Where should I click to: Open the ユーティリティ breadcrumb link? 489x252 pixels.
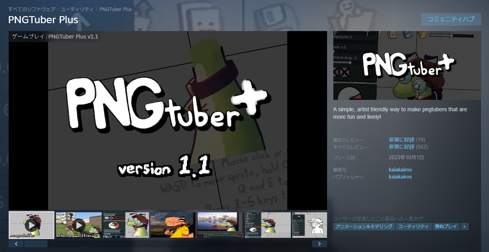click(77, 9)
